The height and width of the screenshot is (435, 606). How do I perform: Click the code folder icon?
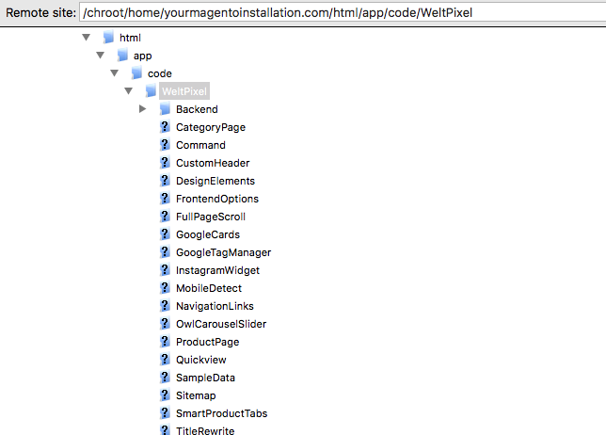[x=136, y=72]
